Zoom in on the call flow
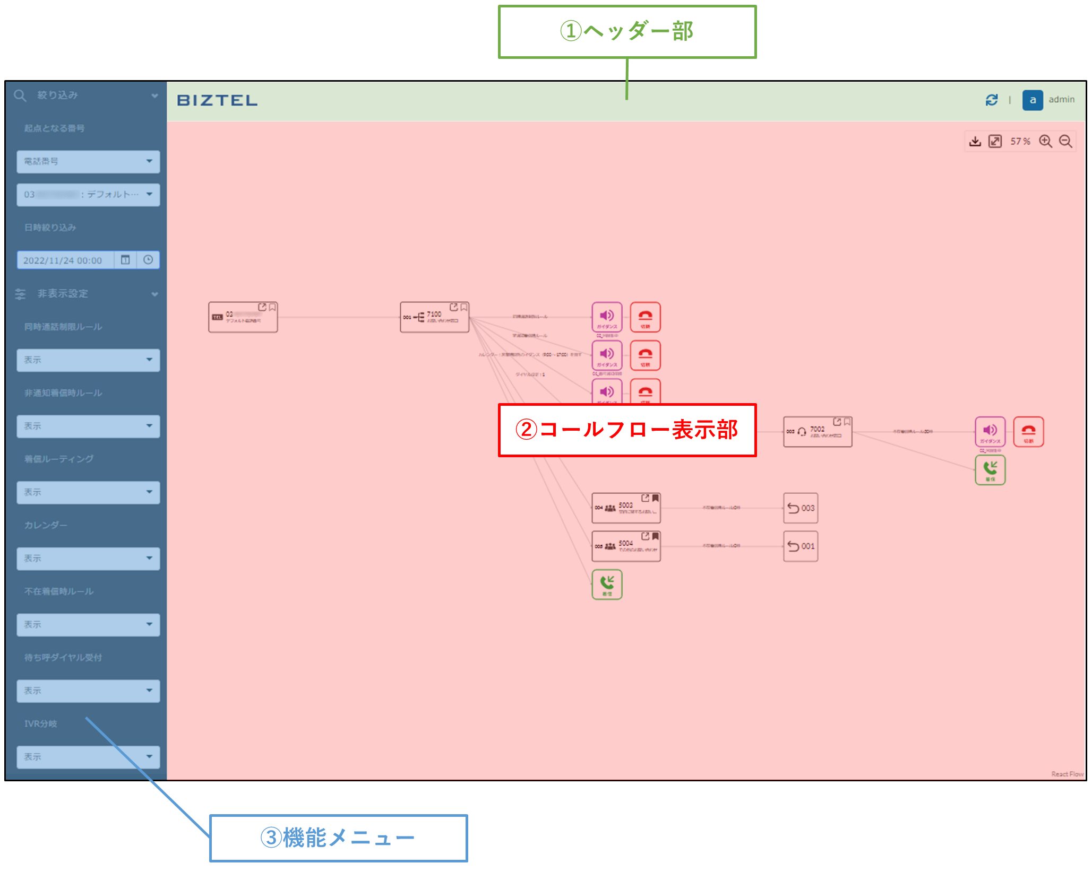The height and width of the screenshot is (872, 1092). (1045, 141)
